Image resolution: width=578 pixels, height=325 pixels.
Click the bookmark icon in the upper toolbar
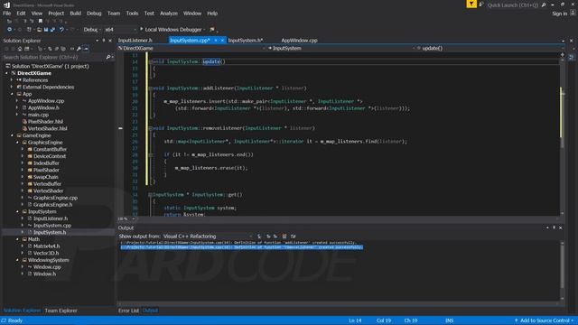[40, 21]
